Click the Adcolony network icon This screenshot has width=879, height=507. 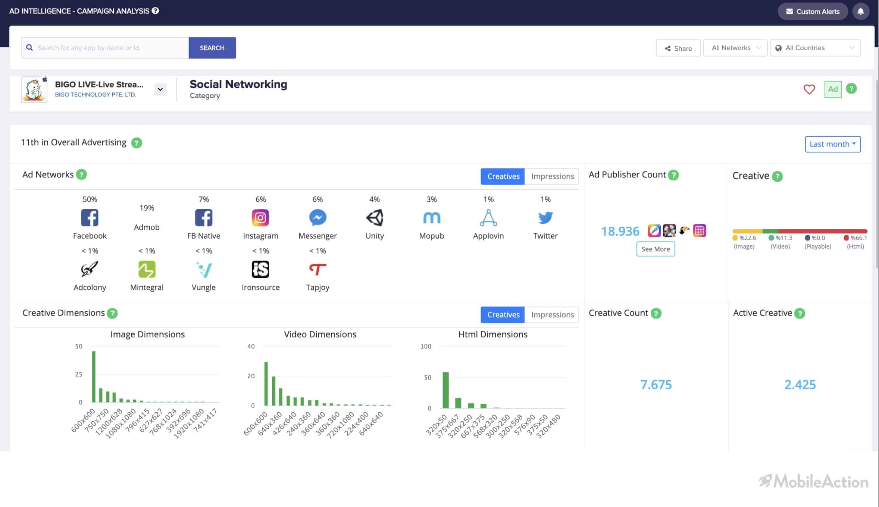click(x=90, y=269)
